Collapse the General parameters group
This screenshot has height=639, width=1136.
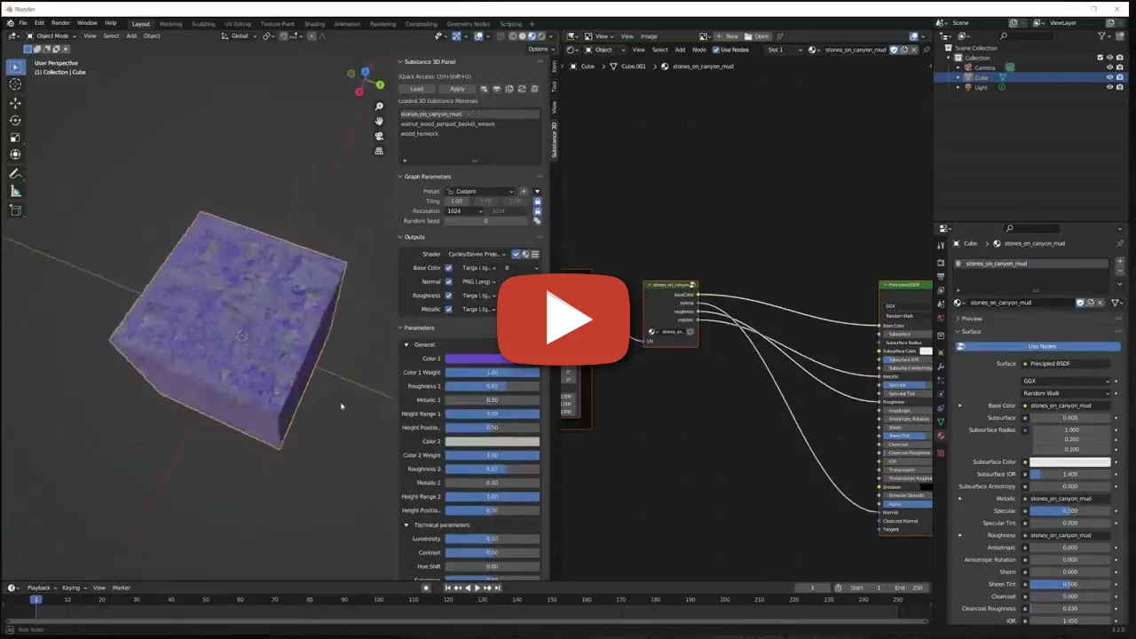point(406,344)
